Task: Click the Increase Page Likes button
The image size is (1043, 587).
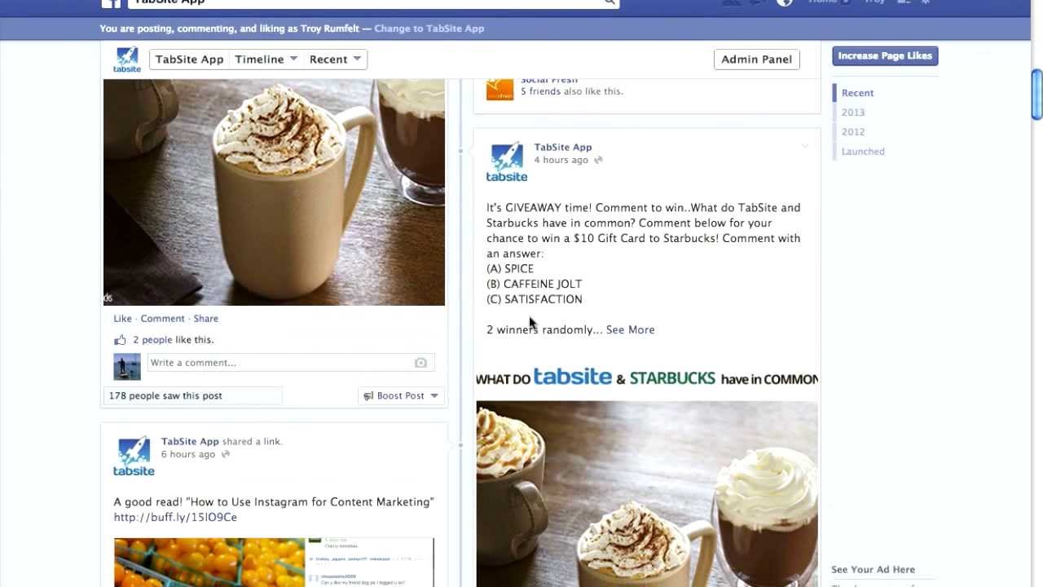Action: tap(885, 55)
